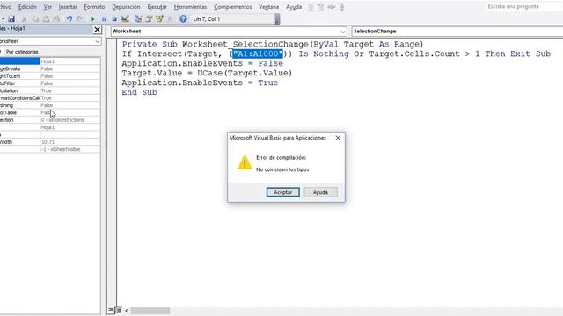
Task: Click the toolbar handle beside Lín 7 indicator
Action: tap(277, 19)
